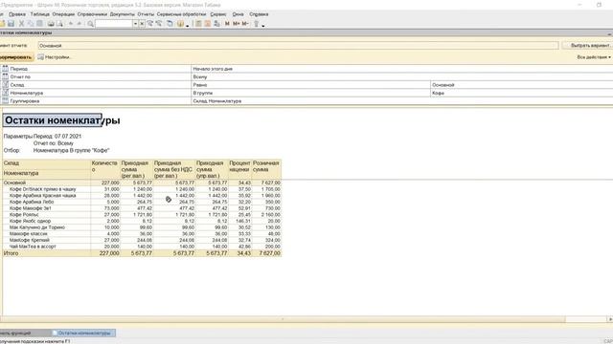Image resolution: width=613 pixels, height=344 pixels.
Task: Switch to the Остатки номенклатуры bottom tab
Action: coord(83,333)
